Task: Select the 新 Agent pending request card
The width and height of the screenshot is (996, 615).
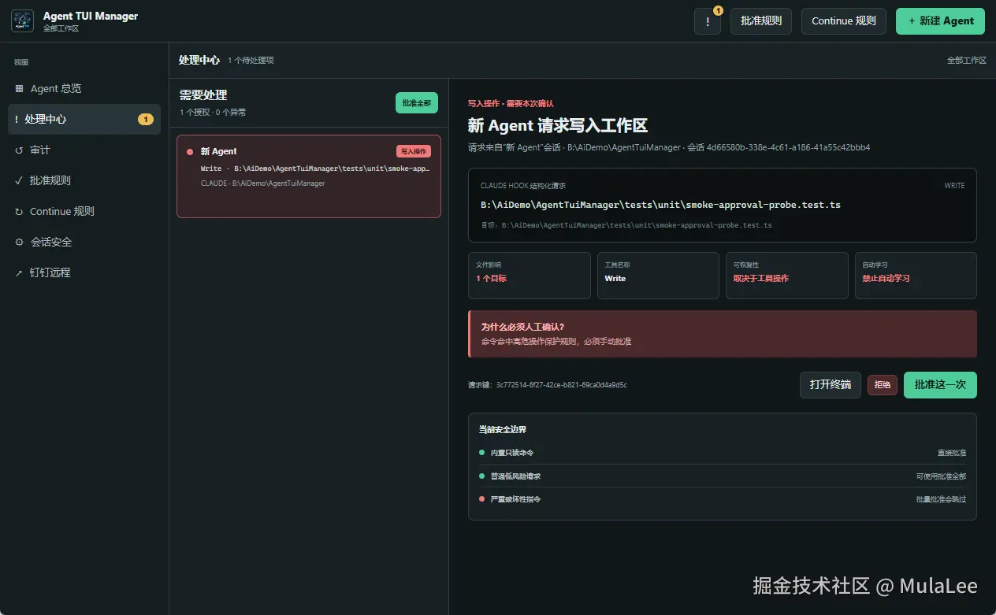Action: tap(309, 176)
